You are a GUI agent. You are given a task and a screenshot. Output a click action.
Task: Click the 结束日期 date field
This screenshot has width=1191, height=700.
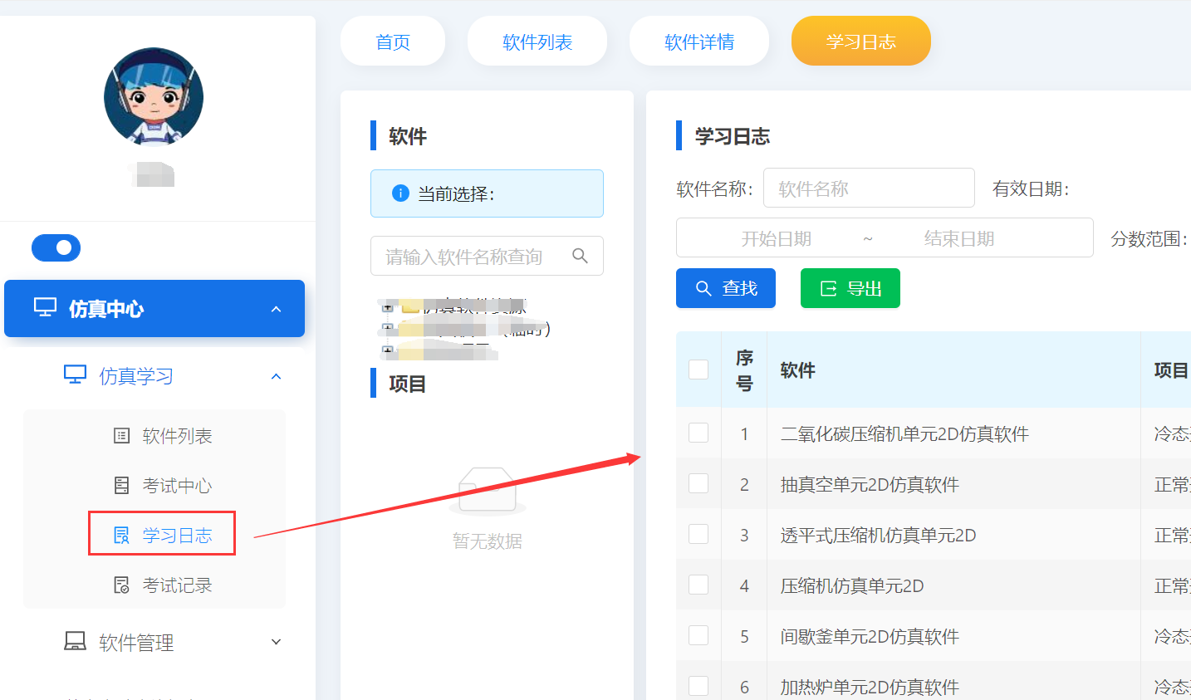click(x=959, y=238)
